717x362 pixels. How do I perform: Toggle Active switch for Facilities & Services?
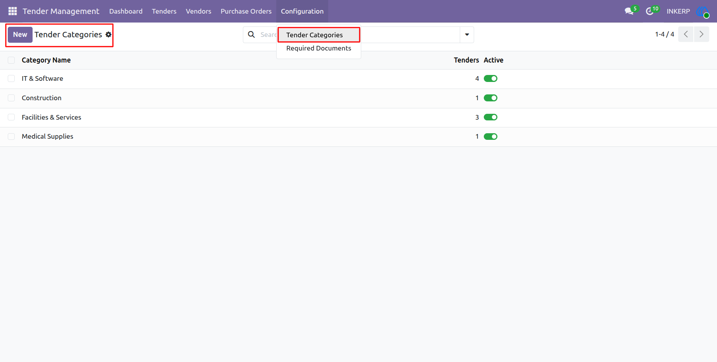[x=490, y=117]
